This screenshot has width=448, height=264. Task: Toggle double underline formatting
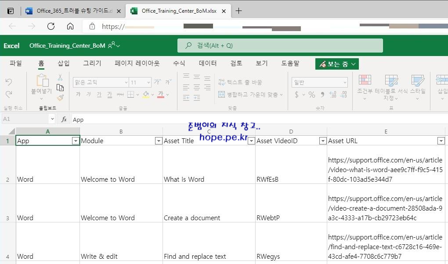109,94
